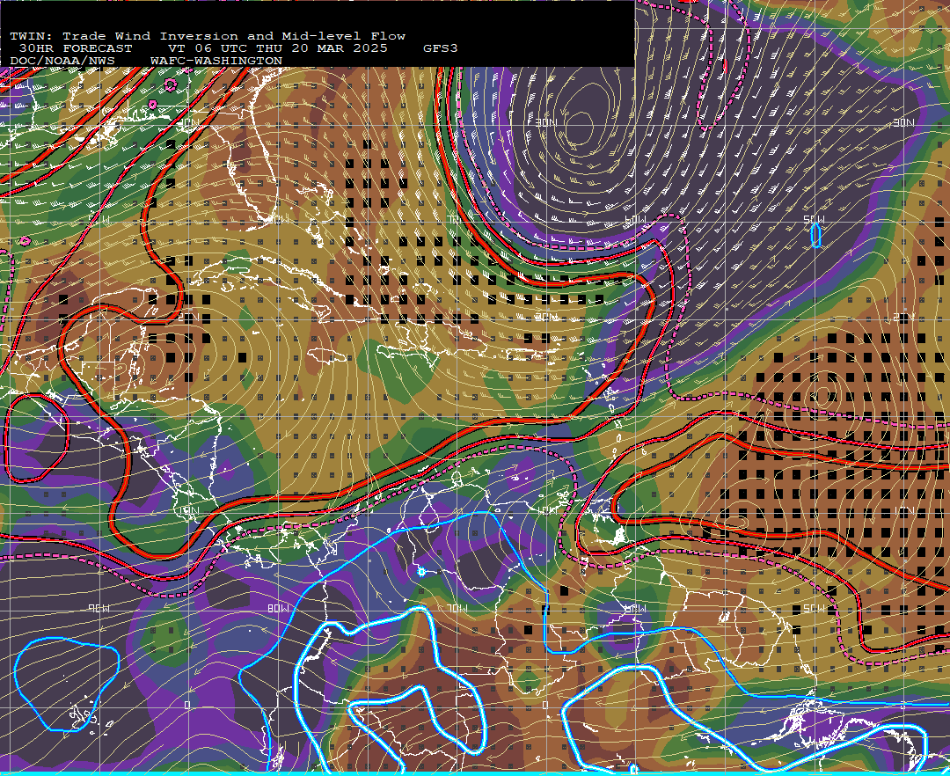Viewport: 950px width, 776px height.
Task: Click the 'DOC/NOAA/NWS' source text
Action: pos(62,62)
